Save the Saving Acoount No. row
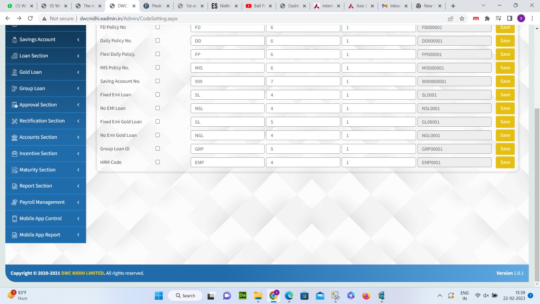540x304 pixels. click(505, 81)
